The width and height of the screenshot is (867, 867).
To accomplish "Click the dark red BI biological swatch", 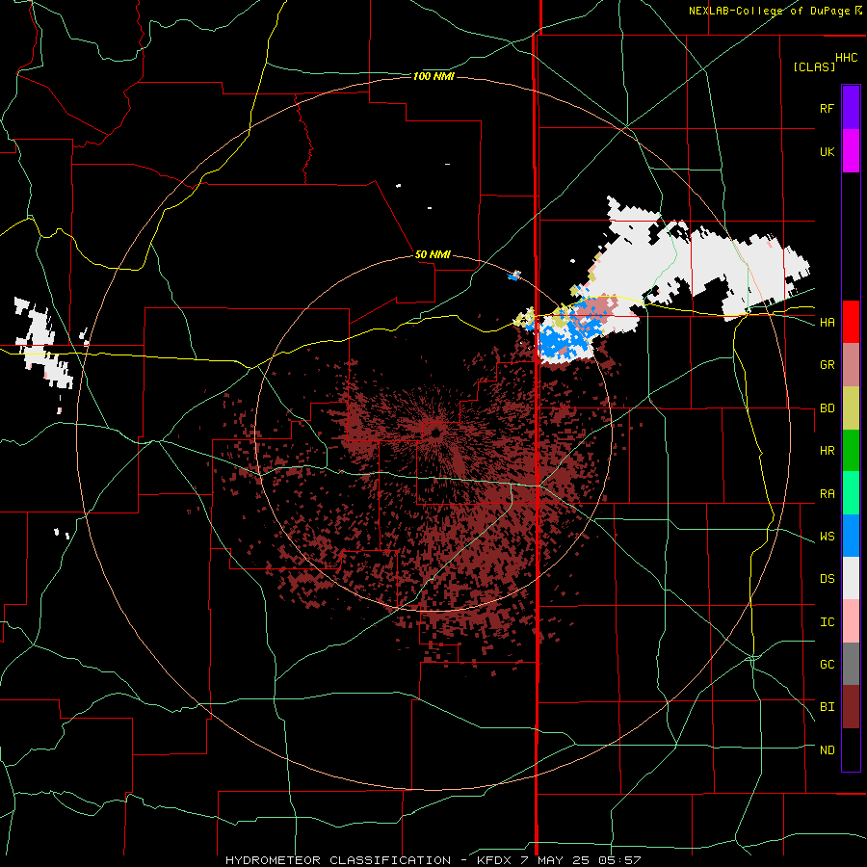I will 851,707.
